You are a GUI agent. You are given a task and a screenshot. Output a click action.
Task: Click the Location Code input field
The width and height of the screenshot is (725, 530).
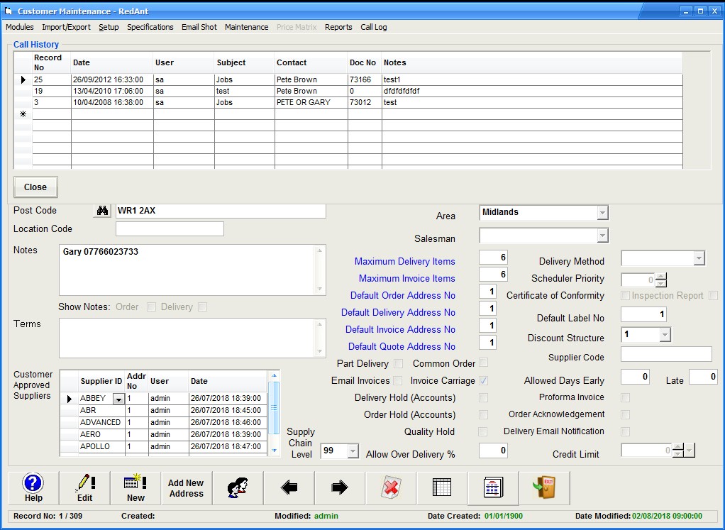[x=170, y=229]
